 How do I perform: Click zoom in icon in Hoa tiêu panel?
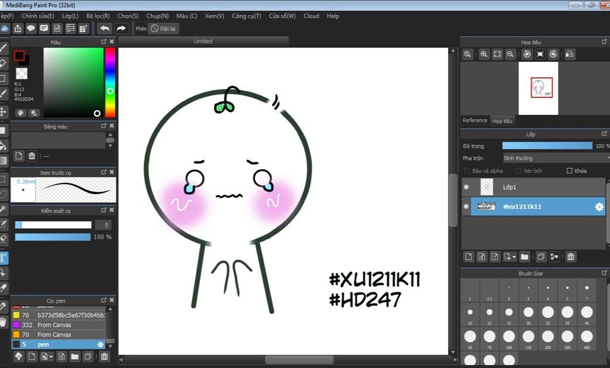[x=484, y=54]
